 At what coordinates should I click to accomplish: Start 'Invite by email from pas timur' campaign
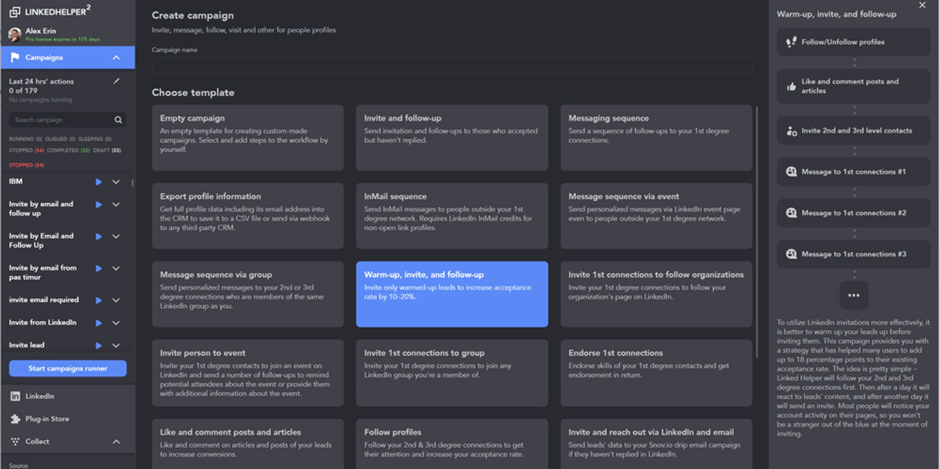[x=99, y=268]
